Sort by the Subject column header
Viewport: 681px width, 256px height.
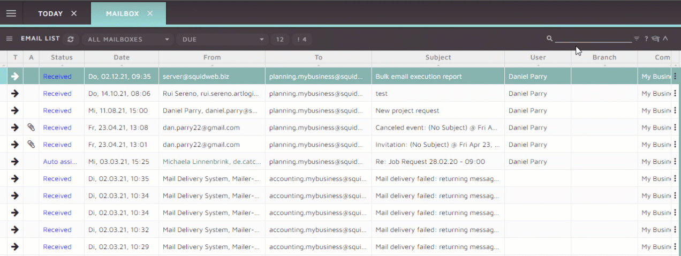(438, 57)
